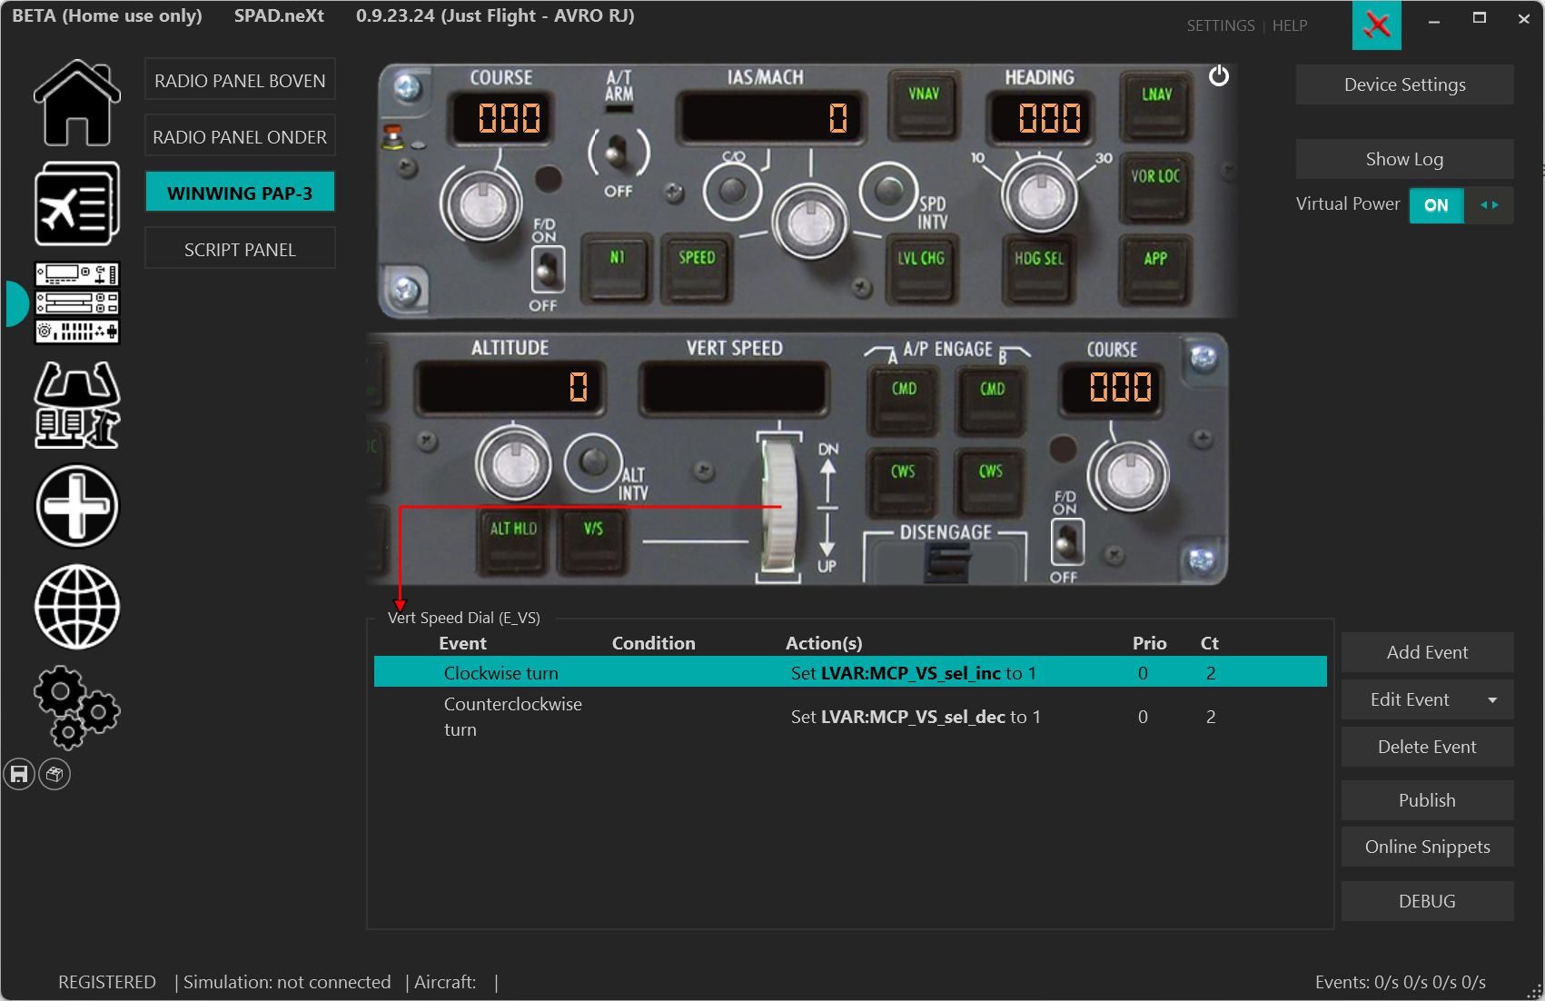
Task: Open the Edit Event dropdown arrow
Action: (1492, 700)
